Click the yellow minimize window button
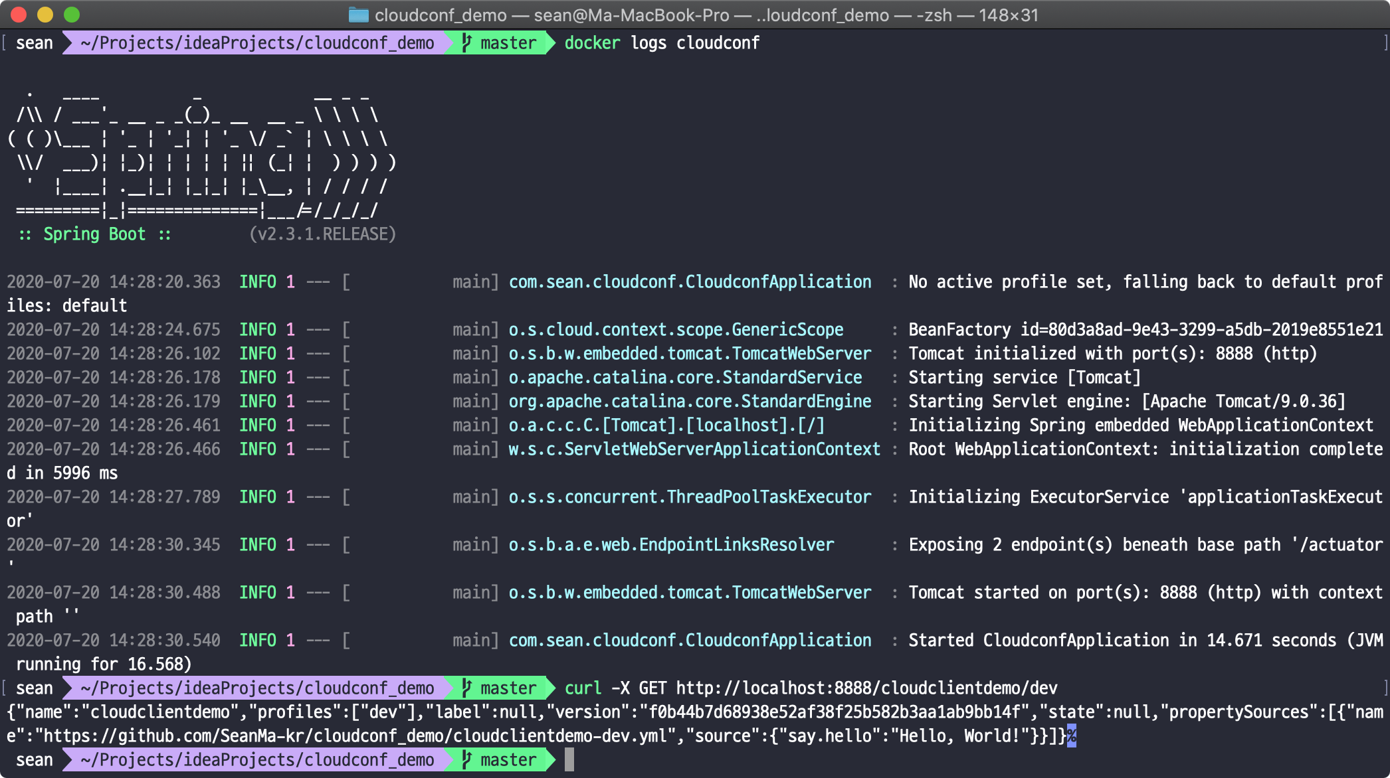This screenshot has width=1390, height=778. 45,14
